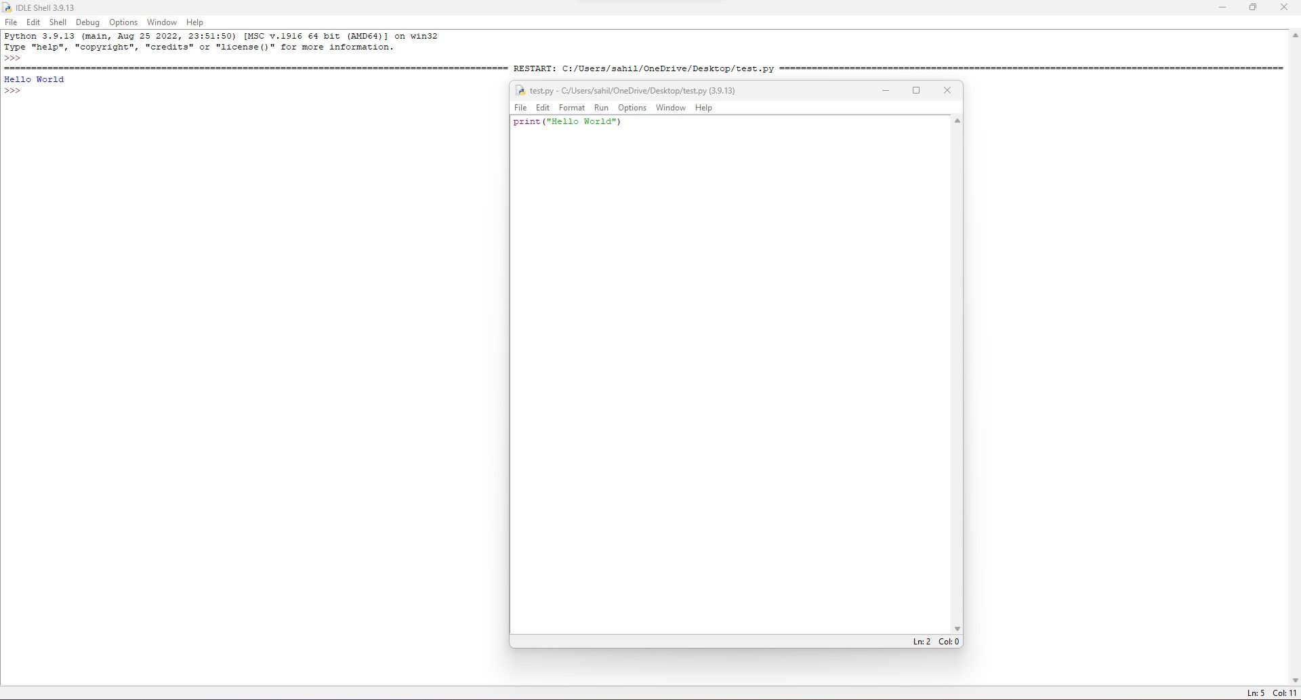This screenshot has height=700, width=1301.
Task: Expand the editor's Help menu
Action: pos(703,108)
